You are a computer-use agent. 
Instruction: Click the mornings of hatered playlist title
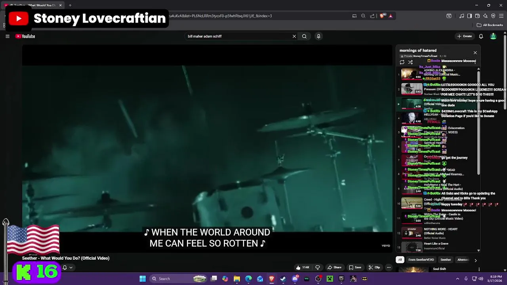[x=418, y=51]
